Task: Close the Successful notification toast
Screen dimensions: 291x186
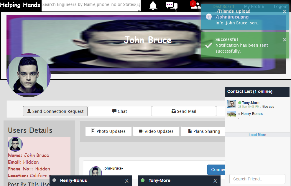Action: pyautogui.click(x=285, y=40)
